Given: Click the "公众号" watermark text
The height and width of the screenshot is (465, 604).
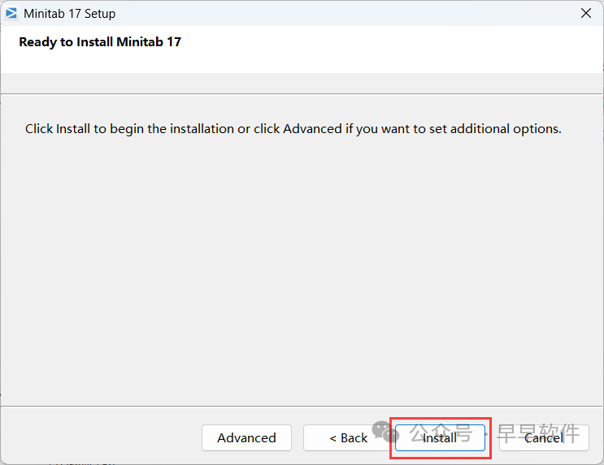Looking at the screenshot, I should point(440,431).
